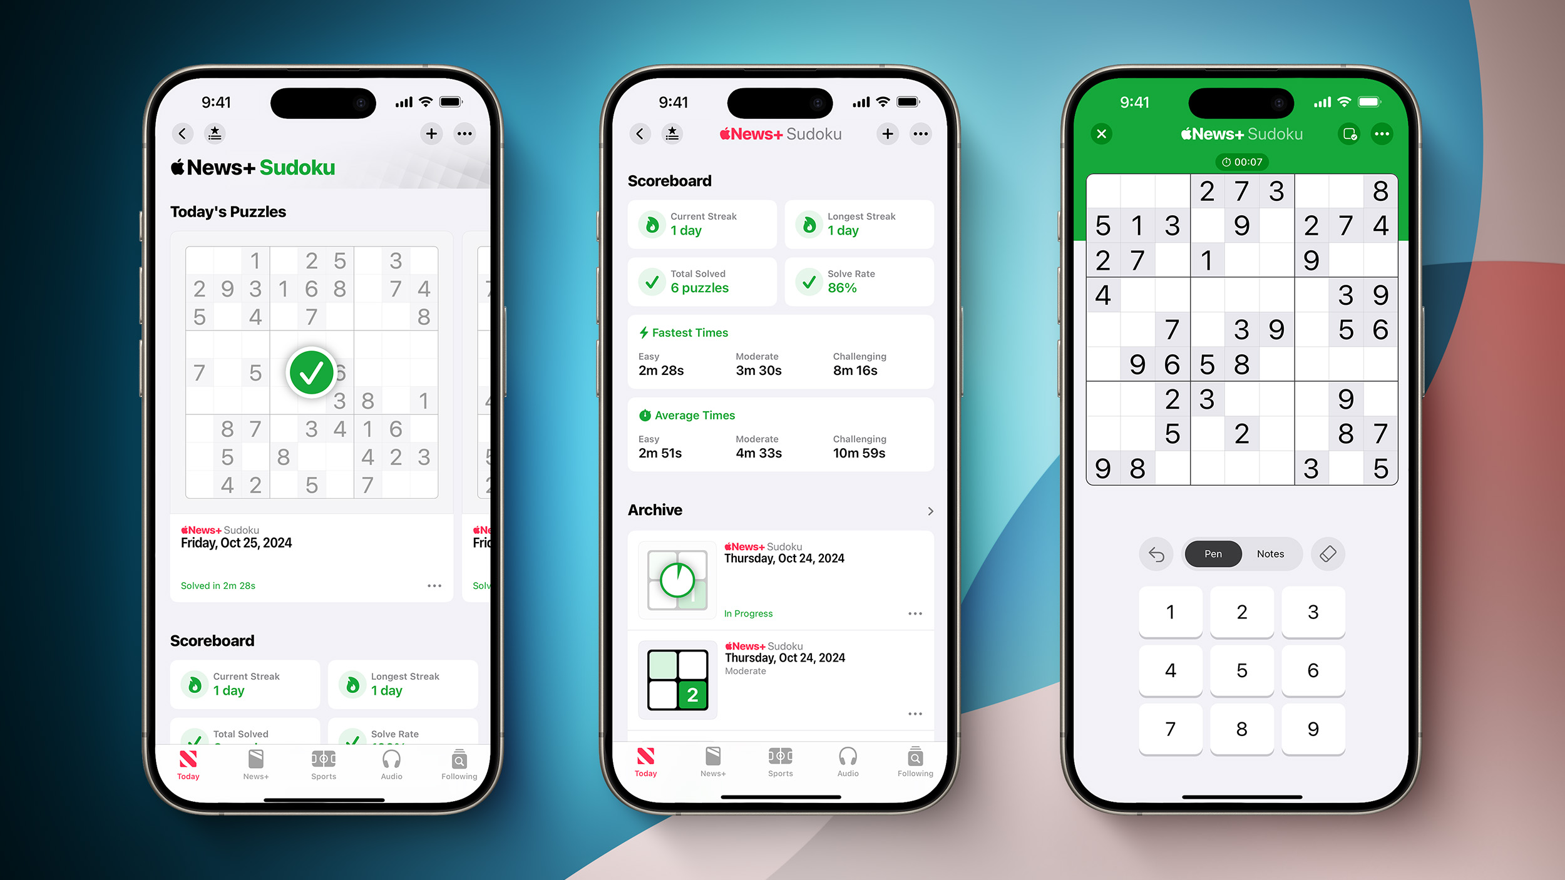The image size is (1565, 880).
Task: Click the ellipsis menu on puzzle card
Action: [435, 586]
